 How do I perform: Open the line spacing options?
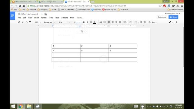click(125, 22)
